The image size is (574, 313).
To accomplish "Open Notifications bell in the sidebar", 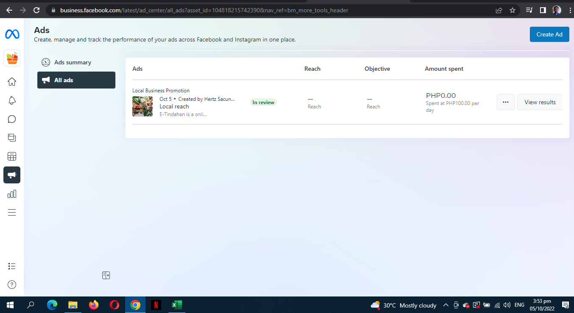I will (x=12, y=100).
